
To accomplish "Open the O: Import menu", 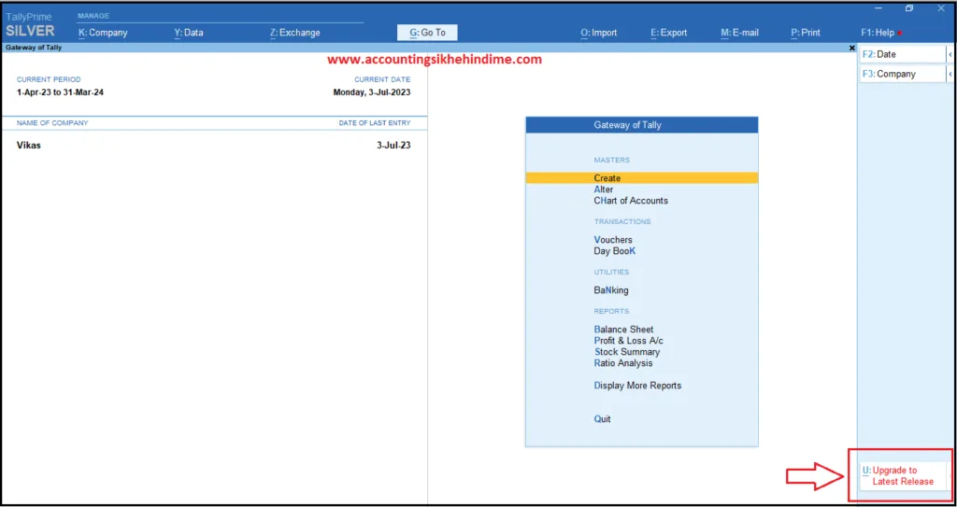I will [599, 33].
